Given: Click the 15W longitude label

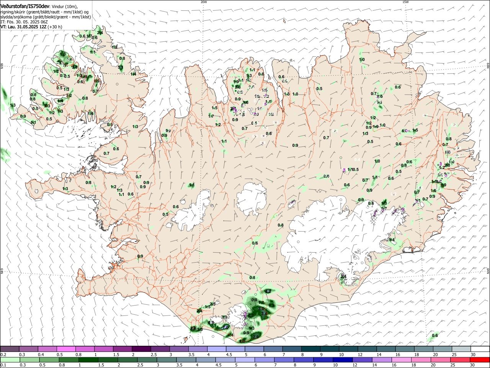Looking at the screenshot, I should pyautogui.click(x=405, y=2).
